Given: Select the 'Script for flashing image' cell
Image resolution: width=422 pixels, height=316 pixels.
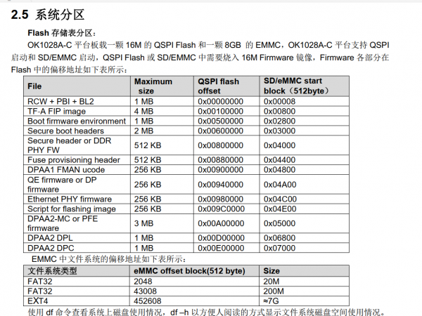Looking at the screenshot, I should coord(72,209).
